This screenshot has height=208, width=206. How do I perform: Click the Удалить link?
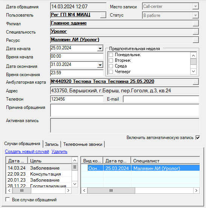[x=60, y=151]
